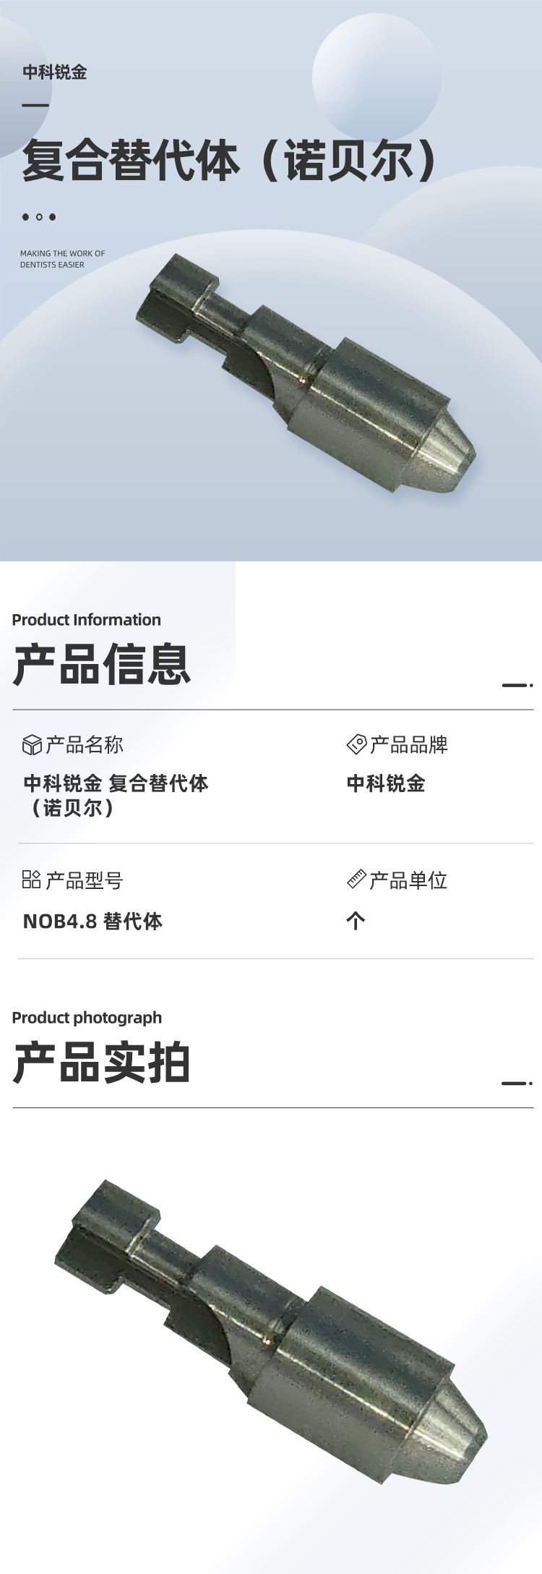
Task: Click the box icon beside 产品名称
Action: 33,744
